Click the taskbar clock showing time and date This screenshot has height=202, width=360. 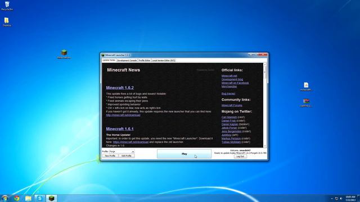[350, 199]
